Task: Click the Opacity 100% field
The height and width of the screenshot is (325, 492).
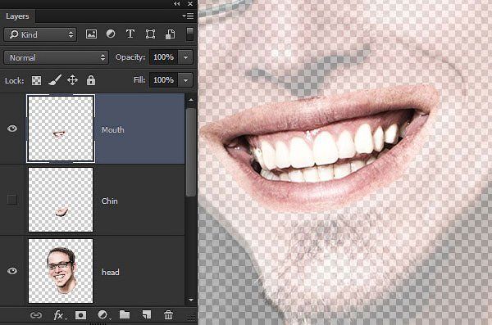Action: point(163,57)
